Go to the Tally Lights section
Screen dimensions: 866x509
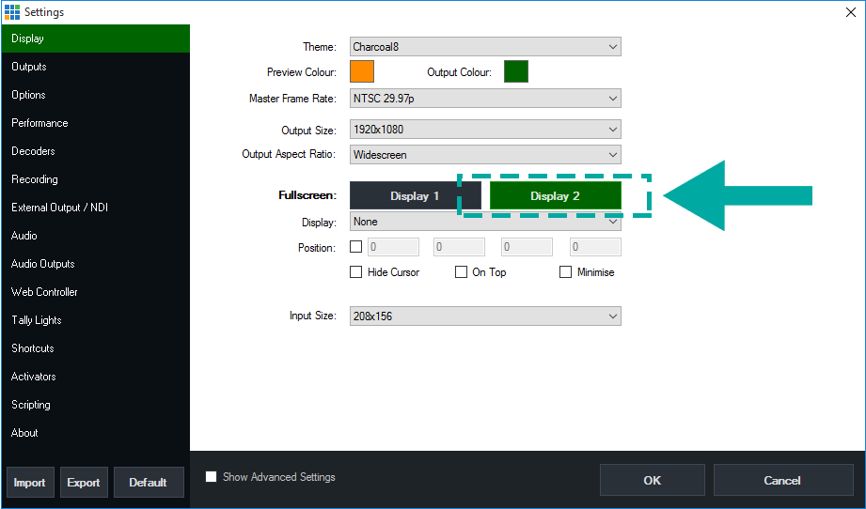37,320
